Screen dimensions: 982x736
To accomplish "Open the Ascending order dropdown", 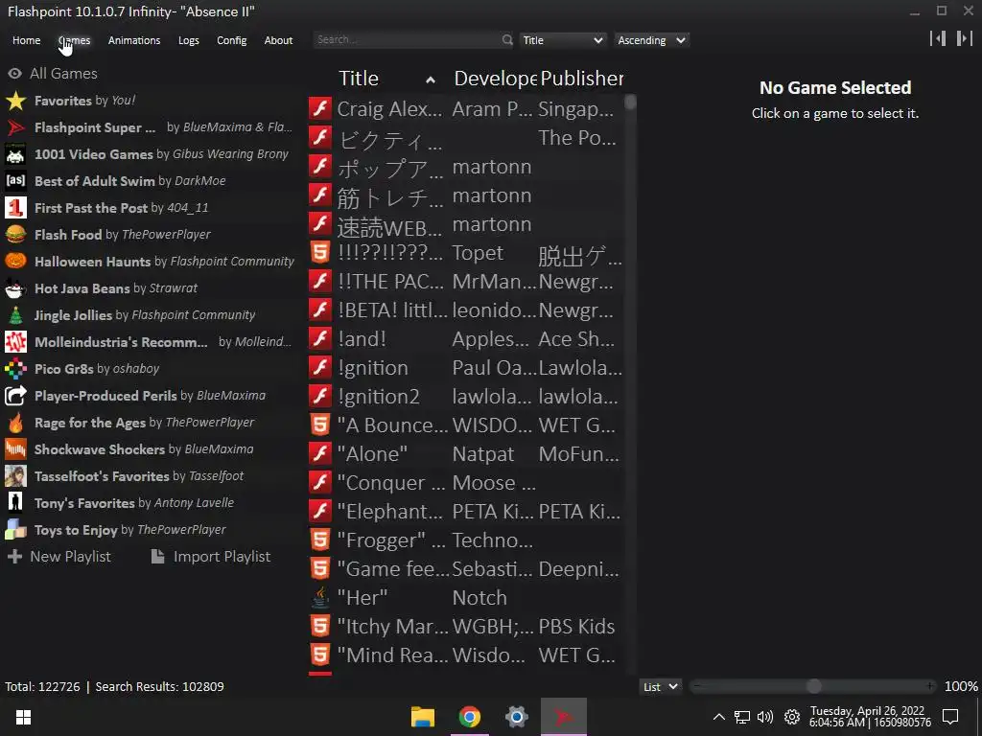I will coord(651,40).
